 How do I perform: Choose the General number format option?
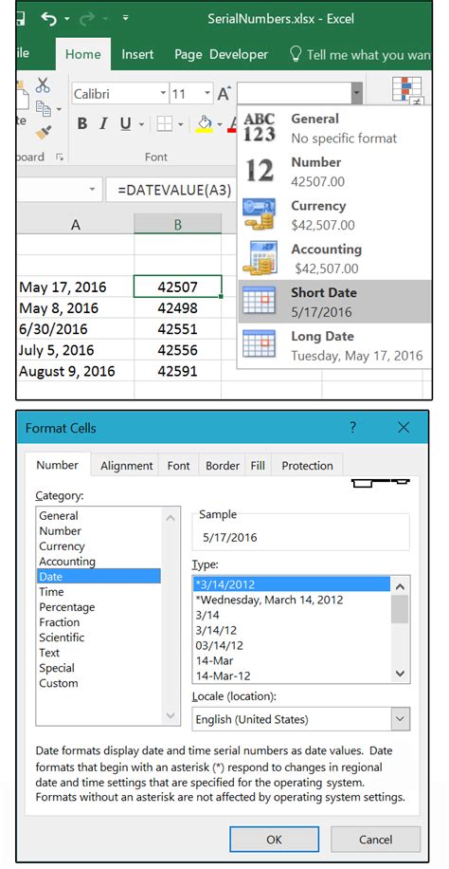[x=334, y=128]
